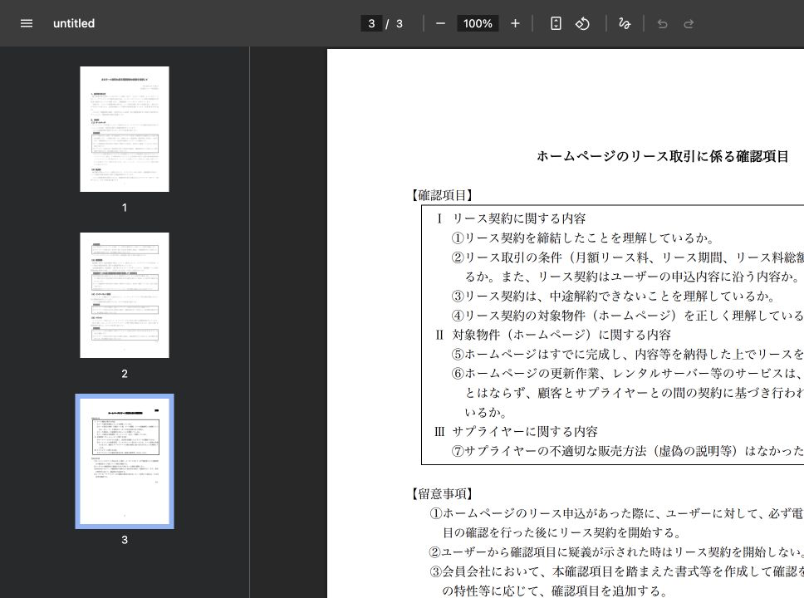Click item ③リース契約は、中途解約できない line
The height and width of the screenshot is (598, 804).
[x=613, y=296]
